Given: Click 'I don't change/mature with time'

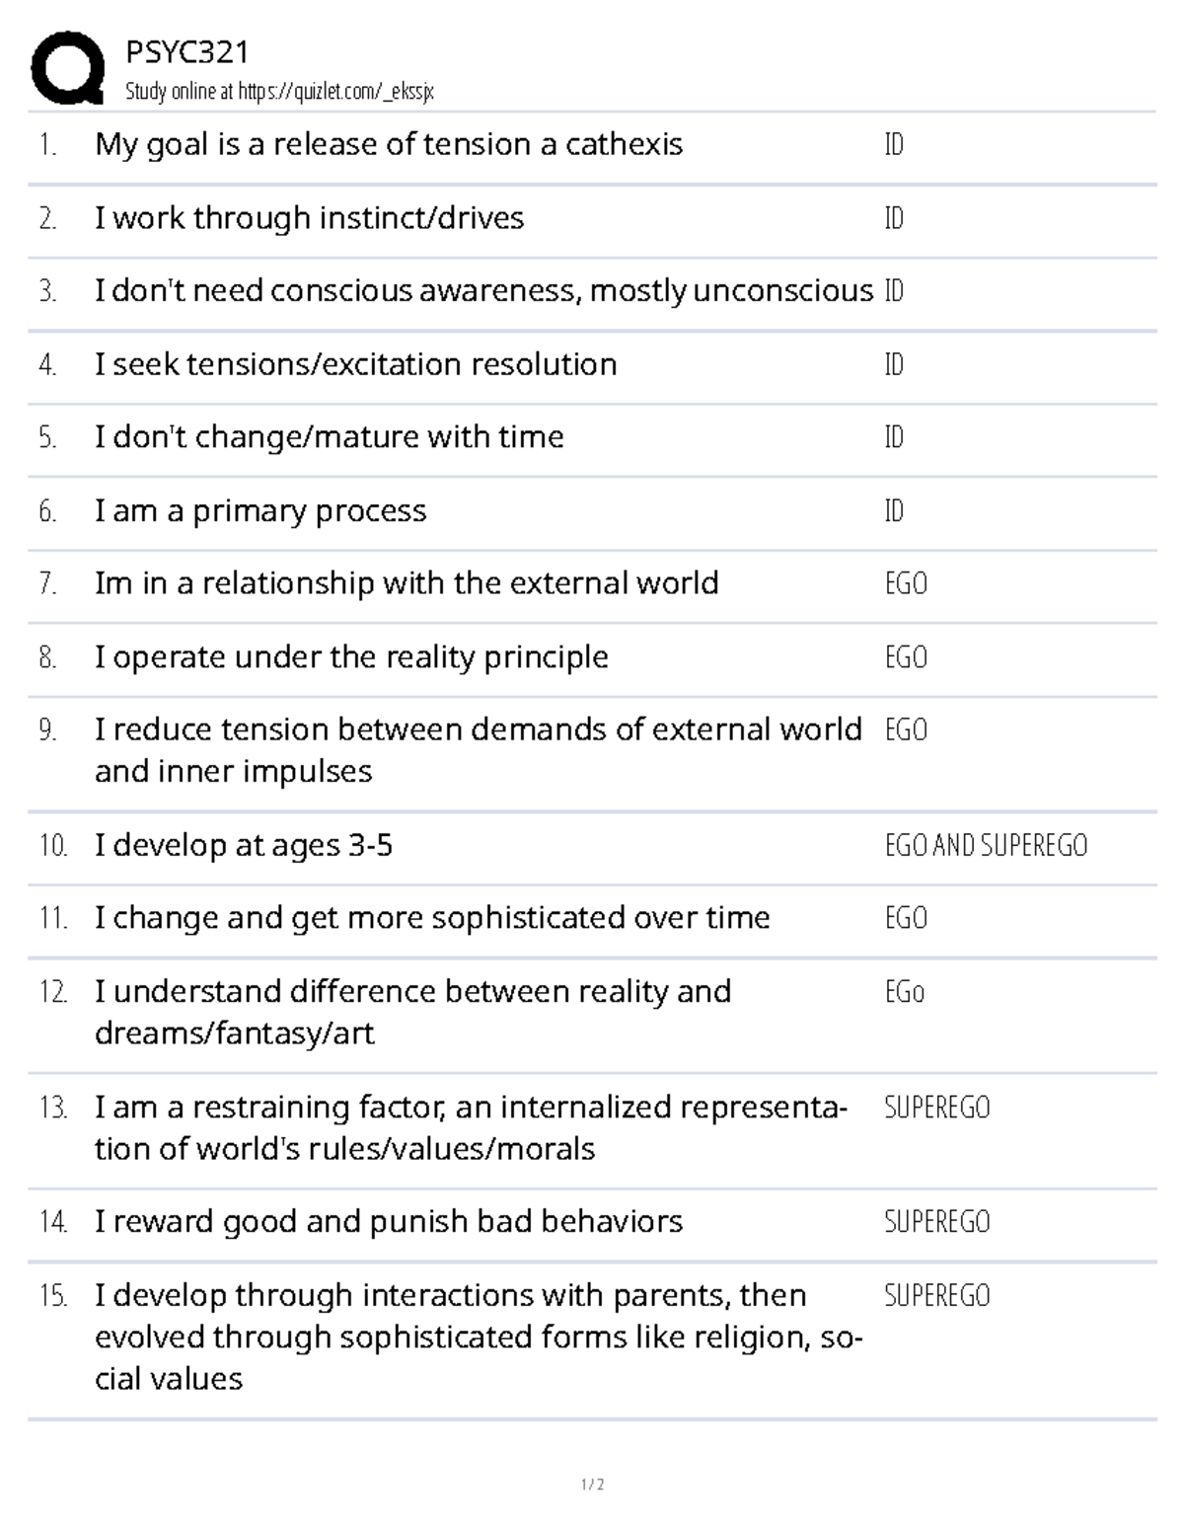Looking at the screenshot, I should pyautogui.click(x=330, y=437).
